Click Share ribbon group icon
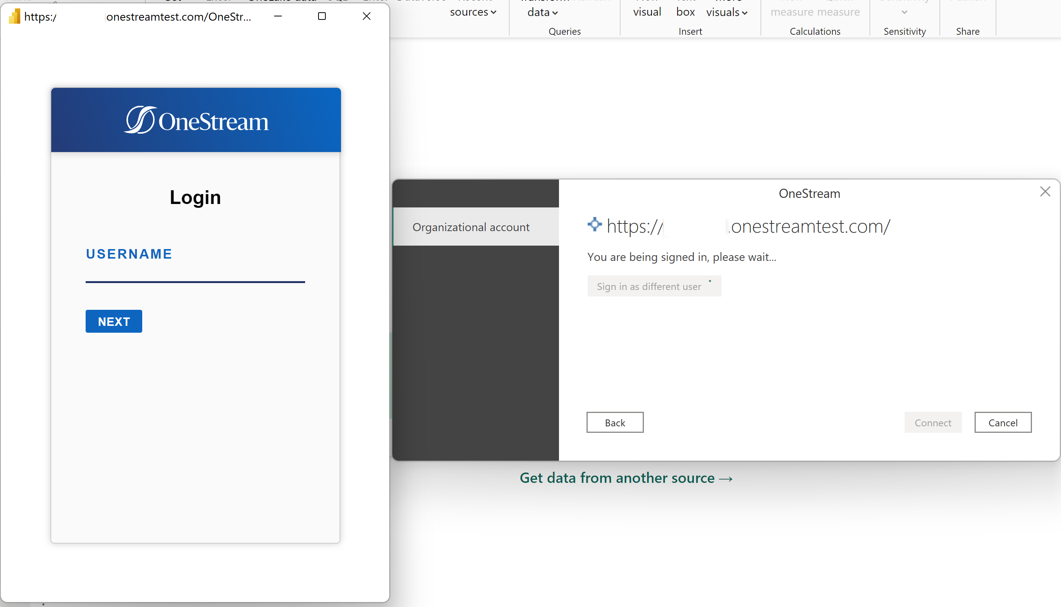The width and height of the screenshot is (1061, 607). [967, 31]
